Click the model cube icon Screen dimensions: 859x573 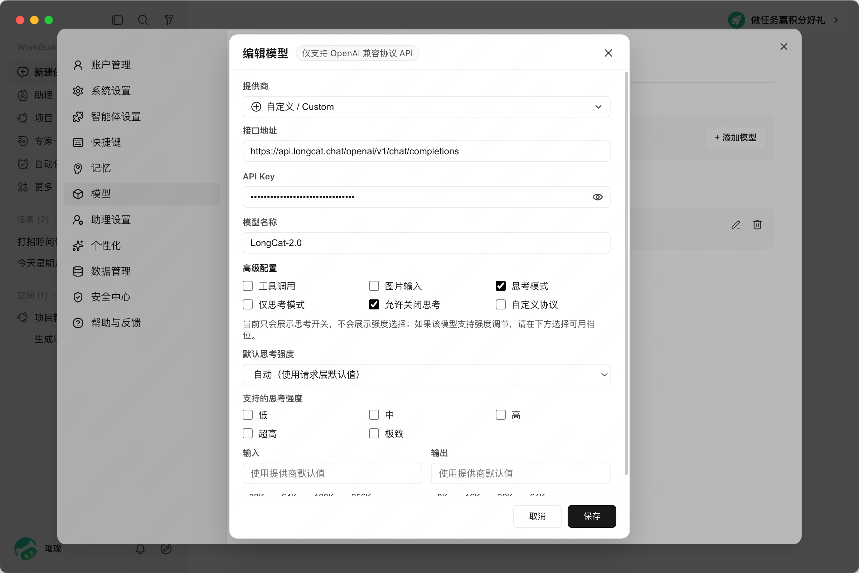click(x=78, y=194)
